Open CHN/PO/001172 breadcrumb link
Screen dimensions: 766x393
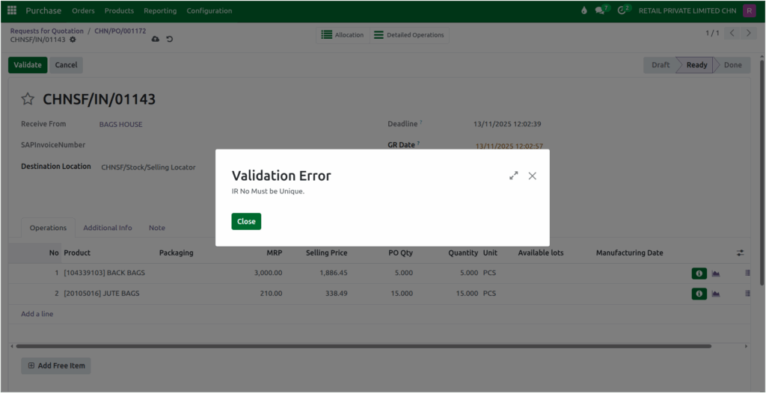120,31
